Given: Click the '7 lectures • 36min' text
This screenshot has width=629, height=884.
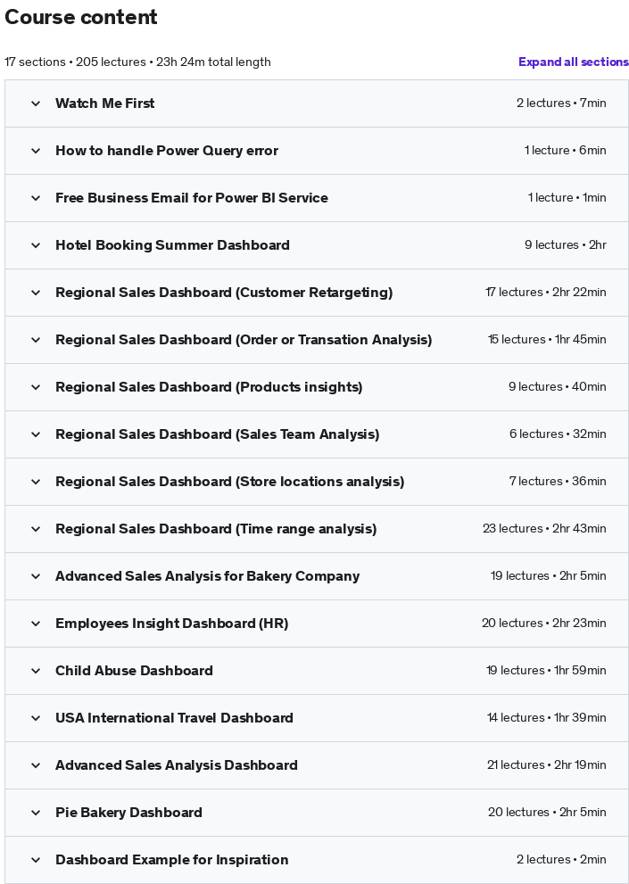Looking at the screenshot, I should (558, 482).
